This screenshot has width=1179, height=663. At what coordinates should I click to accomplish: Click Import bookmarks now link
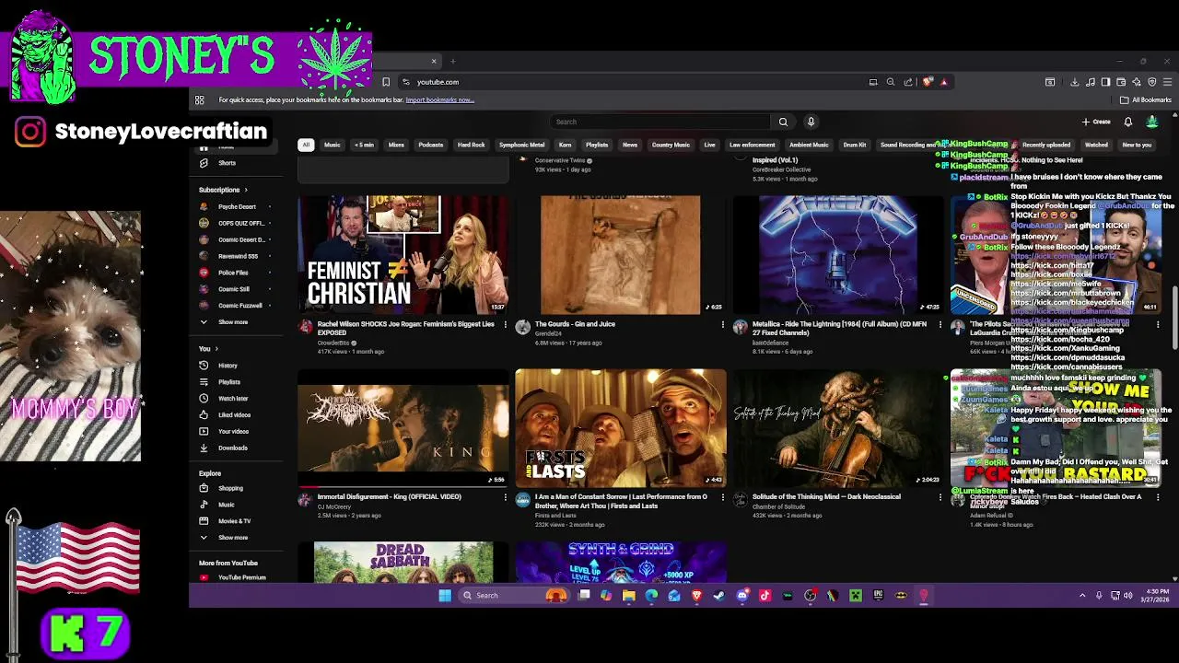[439, 99]
